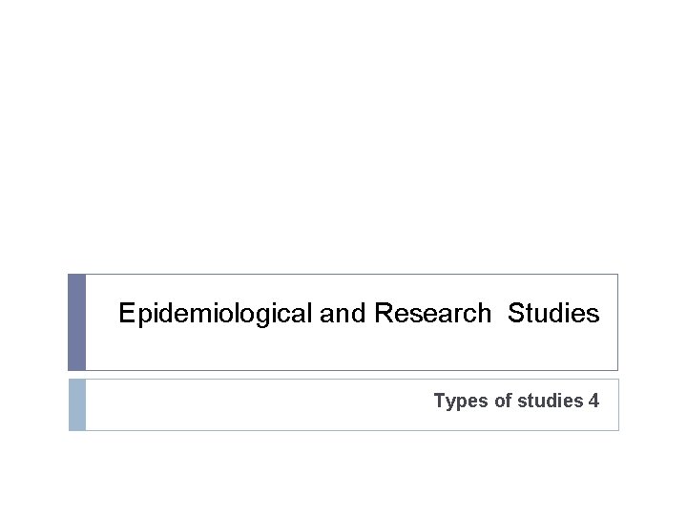Click blank margin left of the title box
Image resolution: width=687 pixels, height=515 pixels.
[x=33, y=322]
